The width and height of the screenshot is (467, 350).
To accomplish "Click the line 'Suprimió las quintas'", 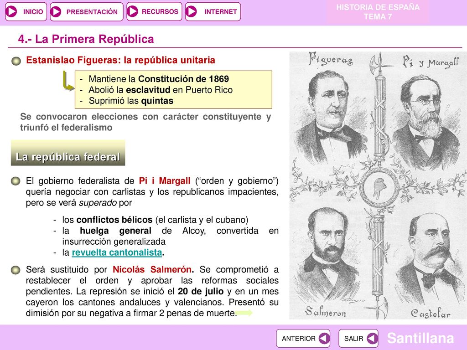I will point(131,101).
